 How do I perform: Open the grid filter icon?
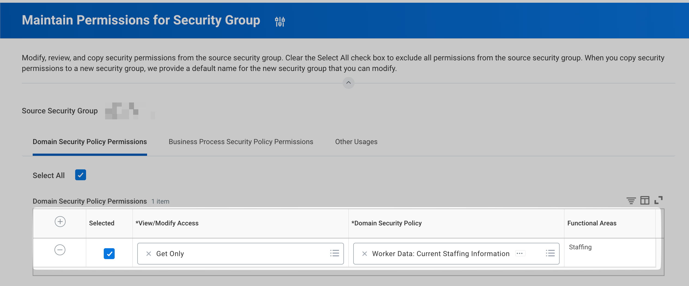point(631,201)
